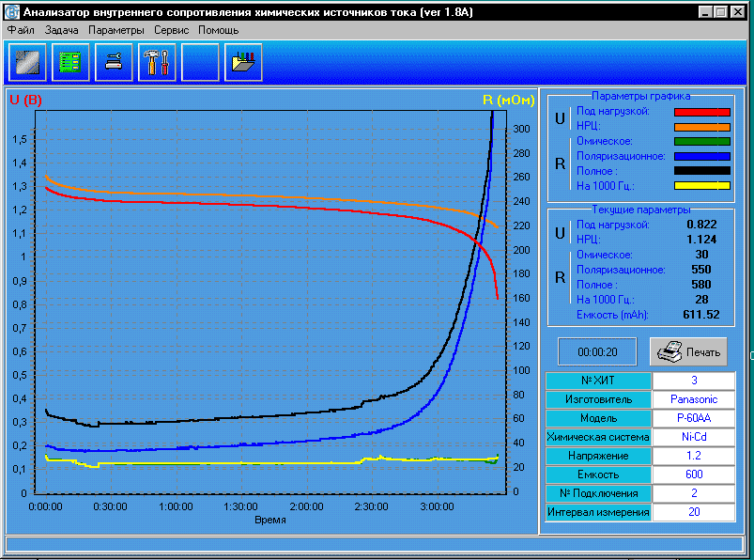Close the analyzer window
The width and height of the screenshot is (754, 560).
(738, 12)
